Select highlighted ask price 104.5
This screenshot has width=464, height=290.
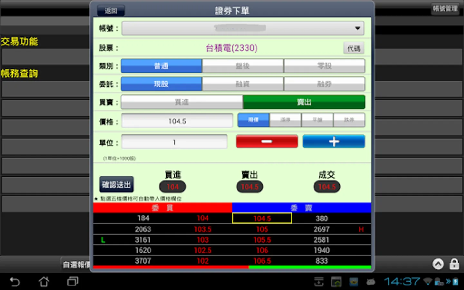(x=262, y=218)
